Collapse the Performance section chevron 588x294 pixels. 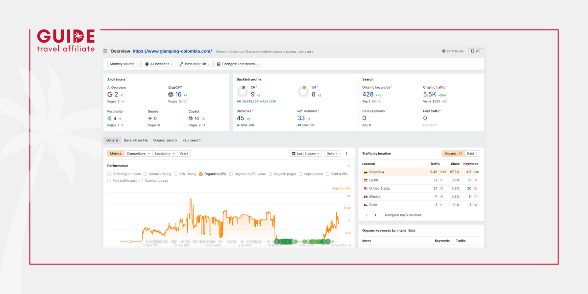coord(348,166)
